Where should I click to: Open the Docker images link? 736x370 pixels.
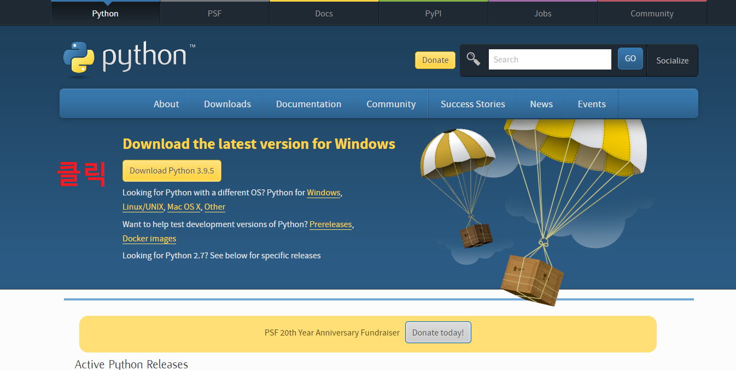[149, 239]
